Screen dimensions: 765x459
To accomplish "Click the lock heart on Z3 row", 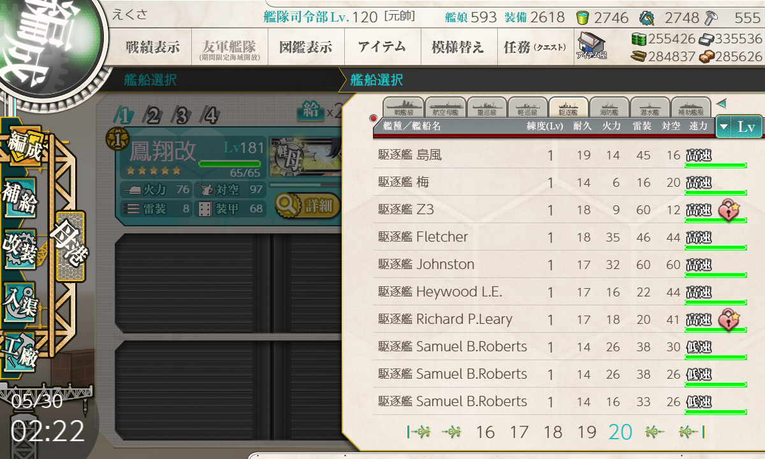I will click(728, 210).
